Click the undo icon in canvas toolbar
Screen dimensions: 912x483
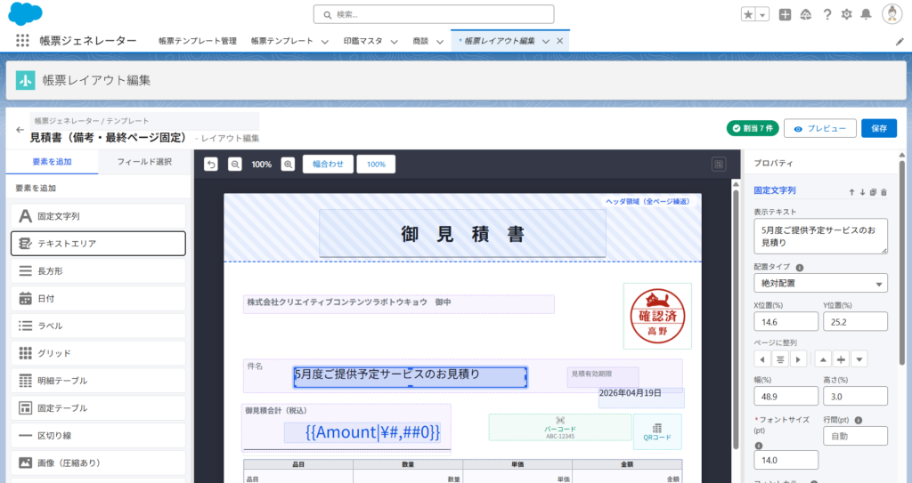pyautogui.click(x=211, y=165)
